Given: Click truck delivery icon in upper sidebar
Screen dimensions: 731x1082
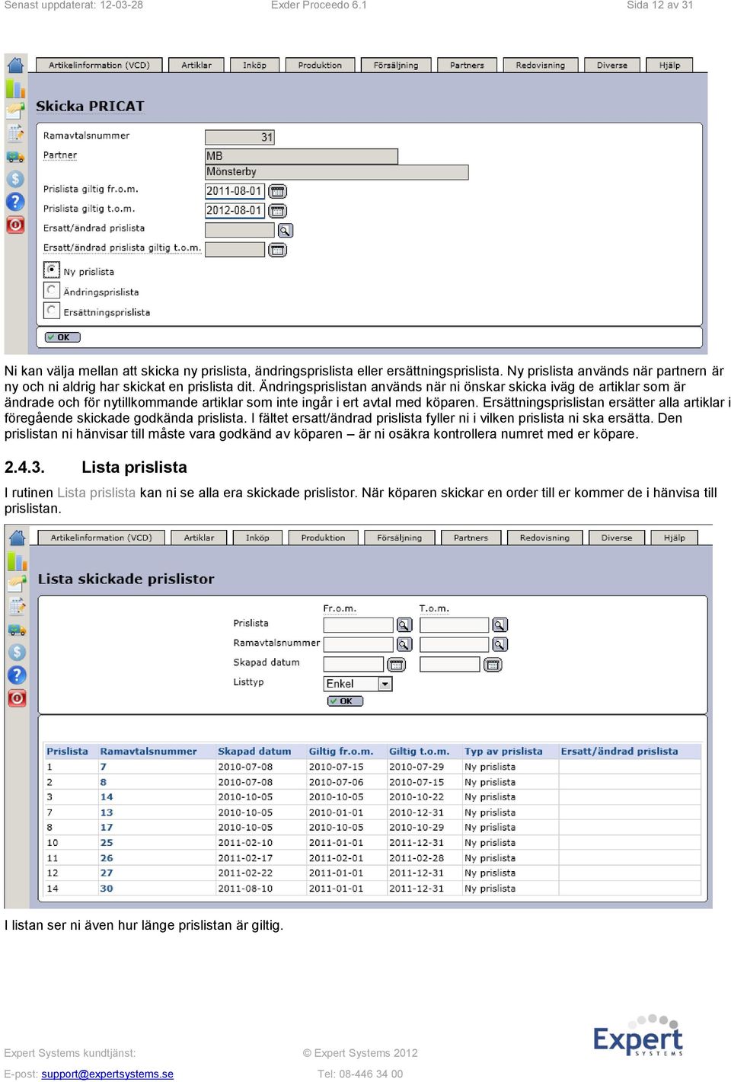Looking at the screenshot, I should click(15, 157).
